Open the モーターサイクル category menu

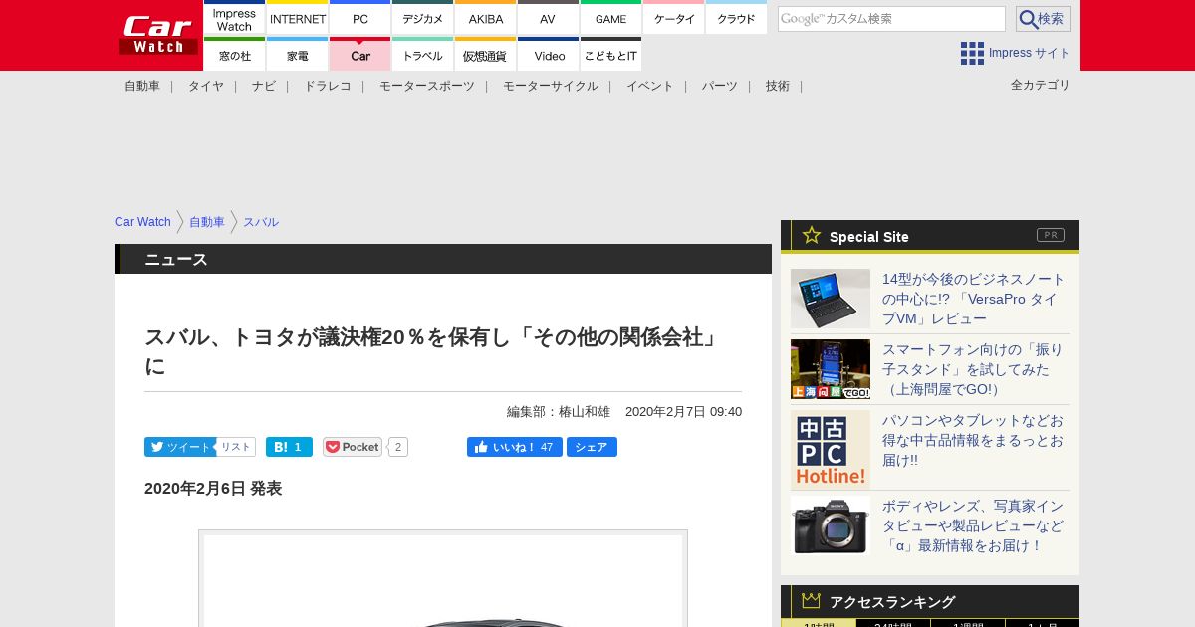click(551, 86)
